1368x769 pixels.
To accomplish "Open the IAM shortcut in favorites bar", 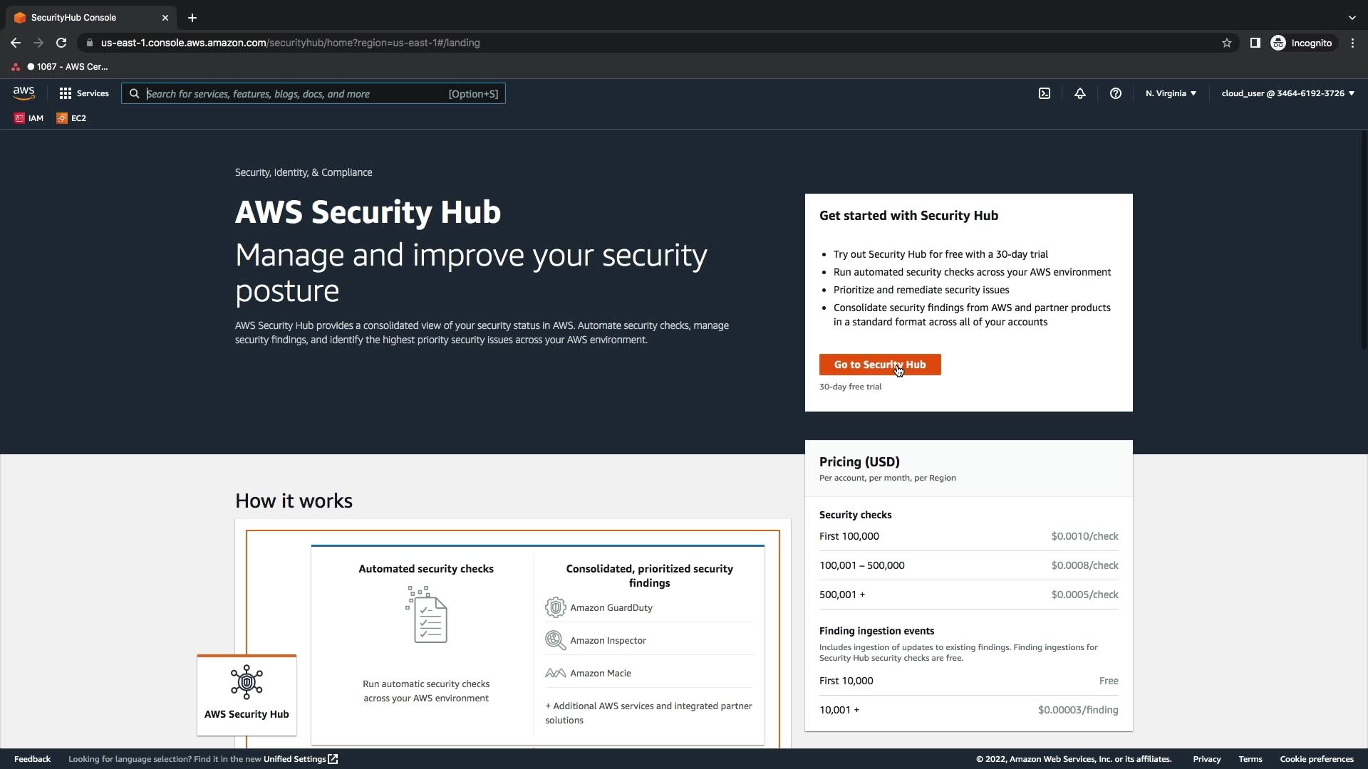I will [29, 118].
